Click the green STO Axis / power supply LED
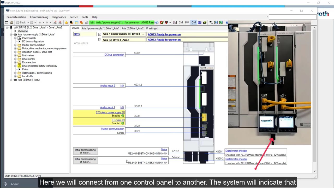334x188 pixels. pos(123,116)
